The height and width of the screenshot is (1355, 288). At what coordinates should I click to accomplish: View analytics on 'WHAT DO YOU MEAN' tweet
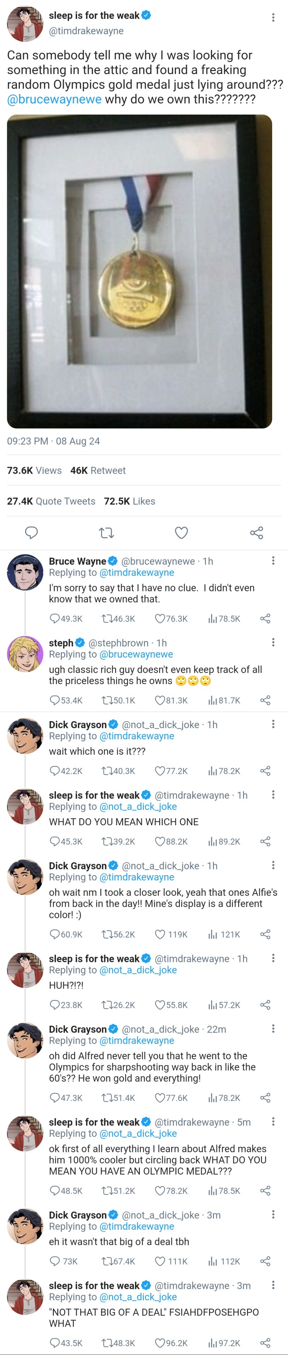pos(213,841)
